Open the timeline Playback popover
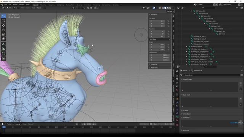The image size is (244, 137). (10, 124)
